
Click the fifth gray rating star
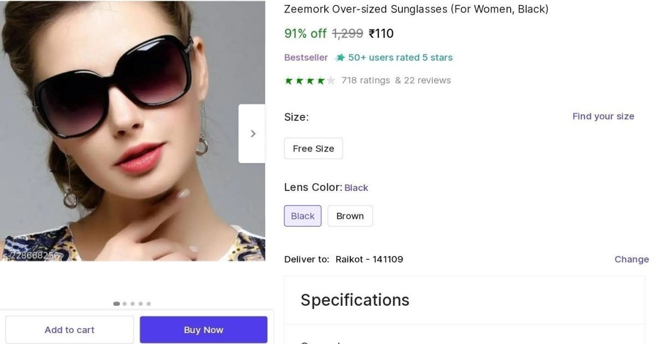[332, 80]
